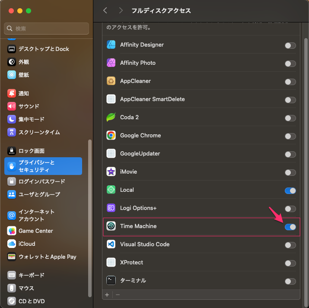309x308 pixels.
Task: Select ロック画面 in the sidebar
Action: (31, 151)
